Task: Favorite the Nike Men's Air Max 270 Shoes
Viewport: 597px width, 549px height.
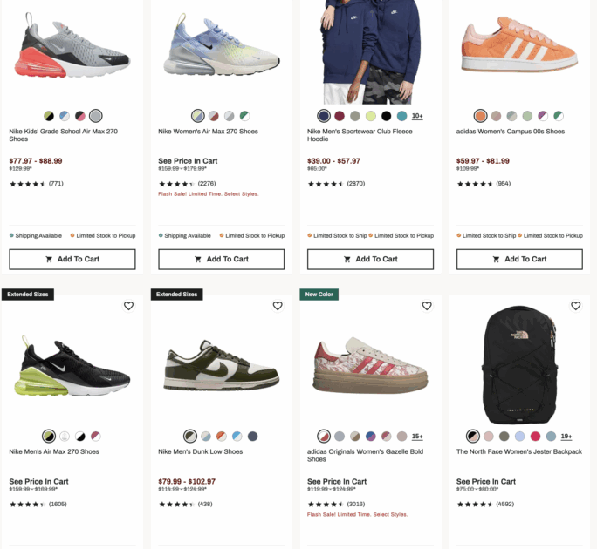Action: (x=128, y=306)
